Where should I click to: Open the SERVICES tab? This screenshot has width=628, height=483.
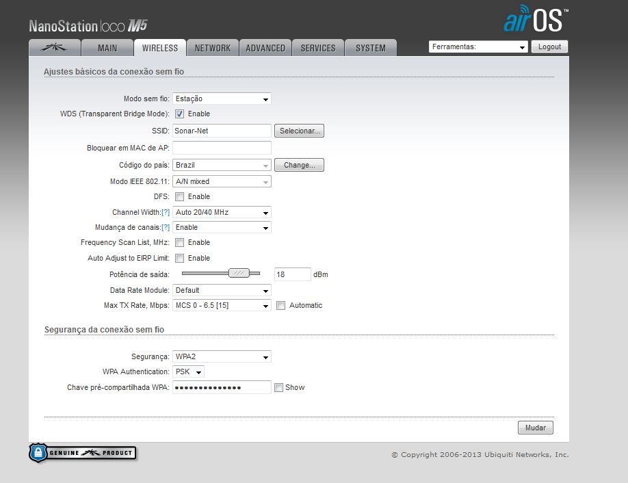(x=318, y=48)
